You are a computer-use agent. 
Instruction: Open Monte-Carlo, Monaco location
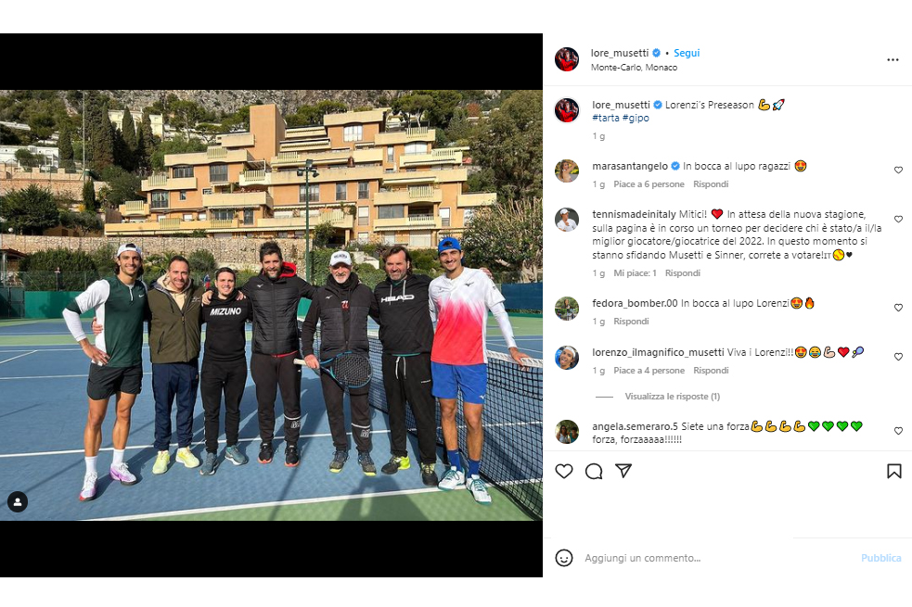coord(634,68)
